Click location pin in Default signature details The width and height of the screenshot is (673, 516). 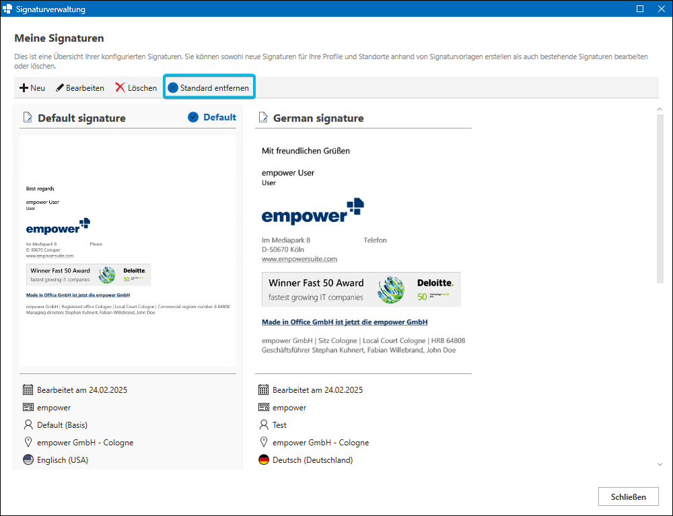(x=28, y=442)
